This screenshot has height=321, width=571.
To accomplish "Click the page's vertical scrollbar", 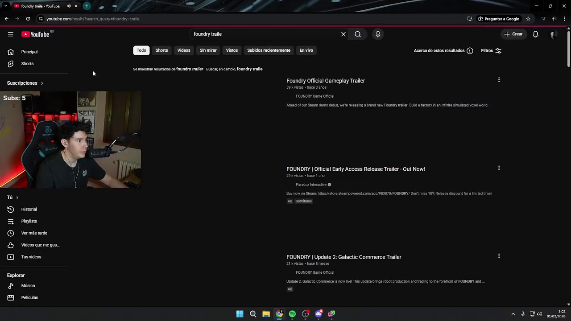I will 569,49.
